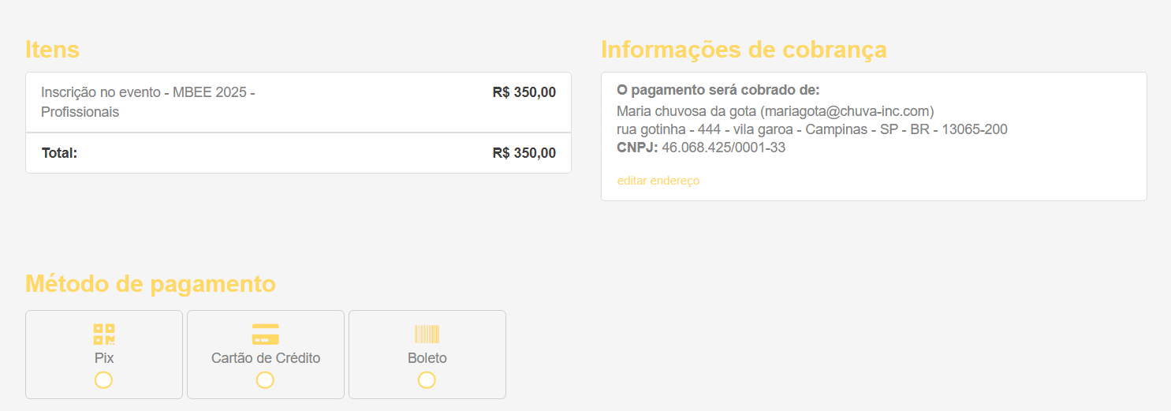This screenshot has width=1171, height=411.
Task: Click the Informações de cobrança heading
Action: tap(744, 49)
